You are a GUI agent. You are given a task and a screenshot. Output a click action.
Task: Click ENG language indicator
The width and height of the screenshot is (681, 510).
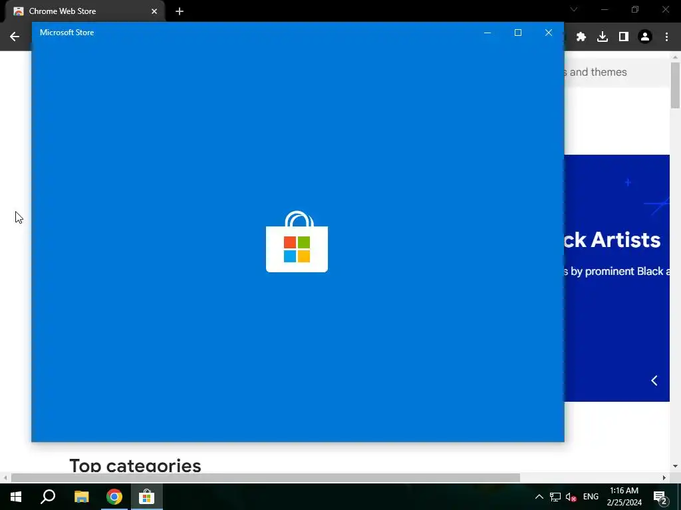pyautogui.click(x=591, y=497)
